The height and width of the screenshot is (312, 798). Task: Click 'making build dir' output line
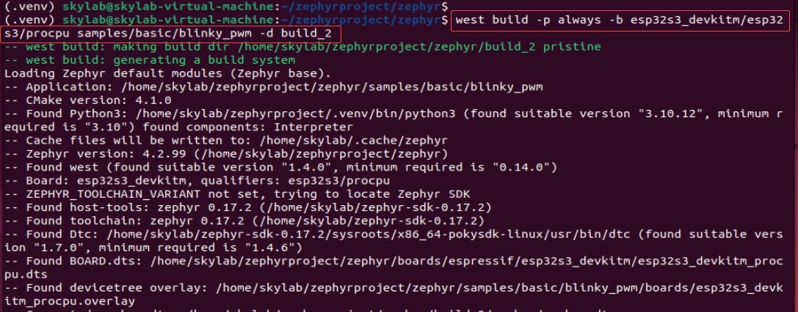click(302, 47)
